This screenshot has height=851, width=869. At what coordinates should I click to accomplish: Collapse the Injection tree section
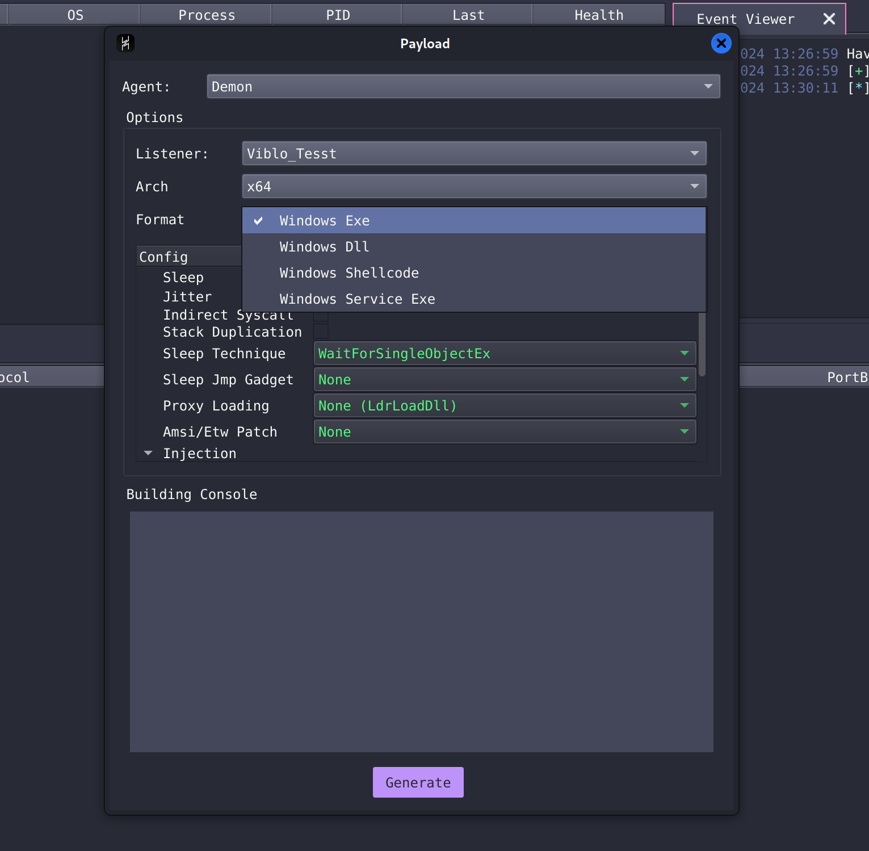point(148,453)
